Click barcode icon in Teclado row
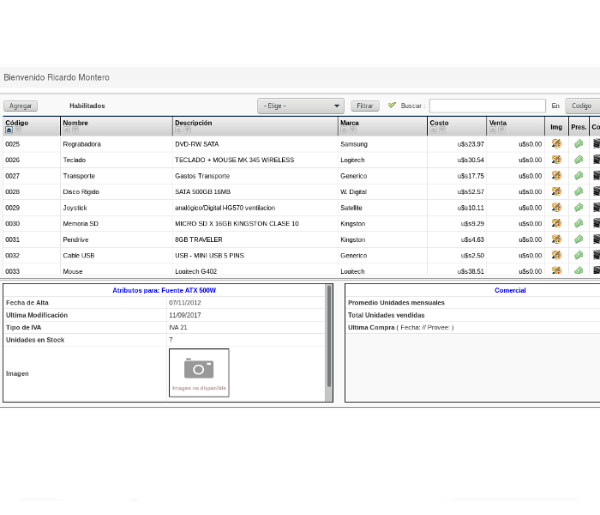The height and width of the screenshot is (515, 600). pyautogui.click(x=597, y=160)
